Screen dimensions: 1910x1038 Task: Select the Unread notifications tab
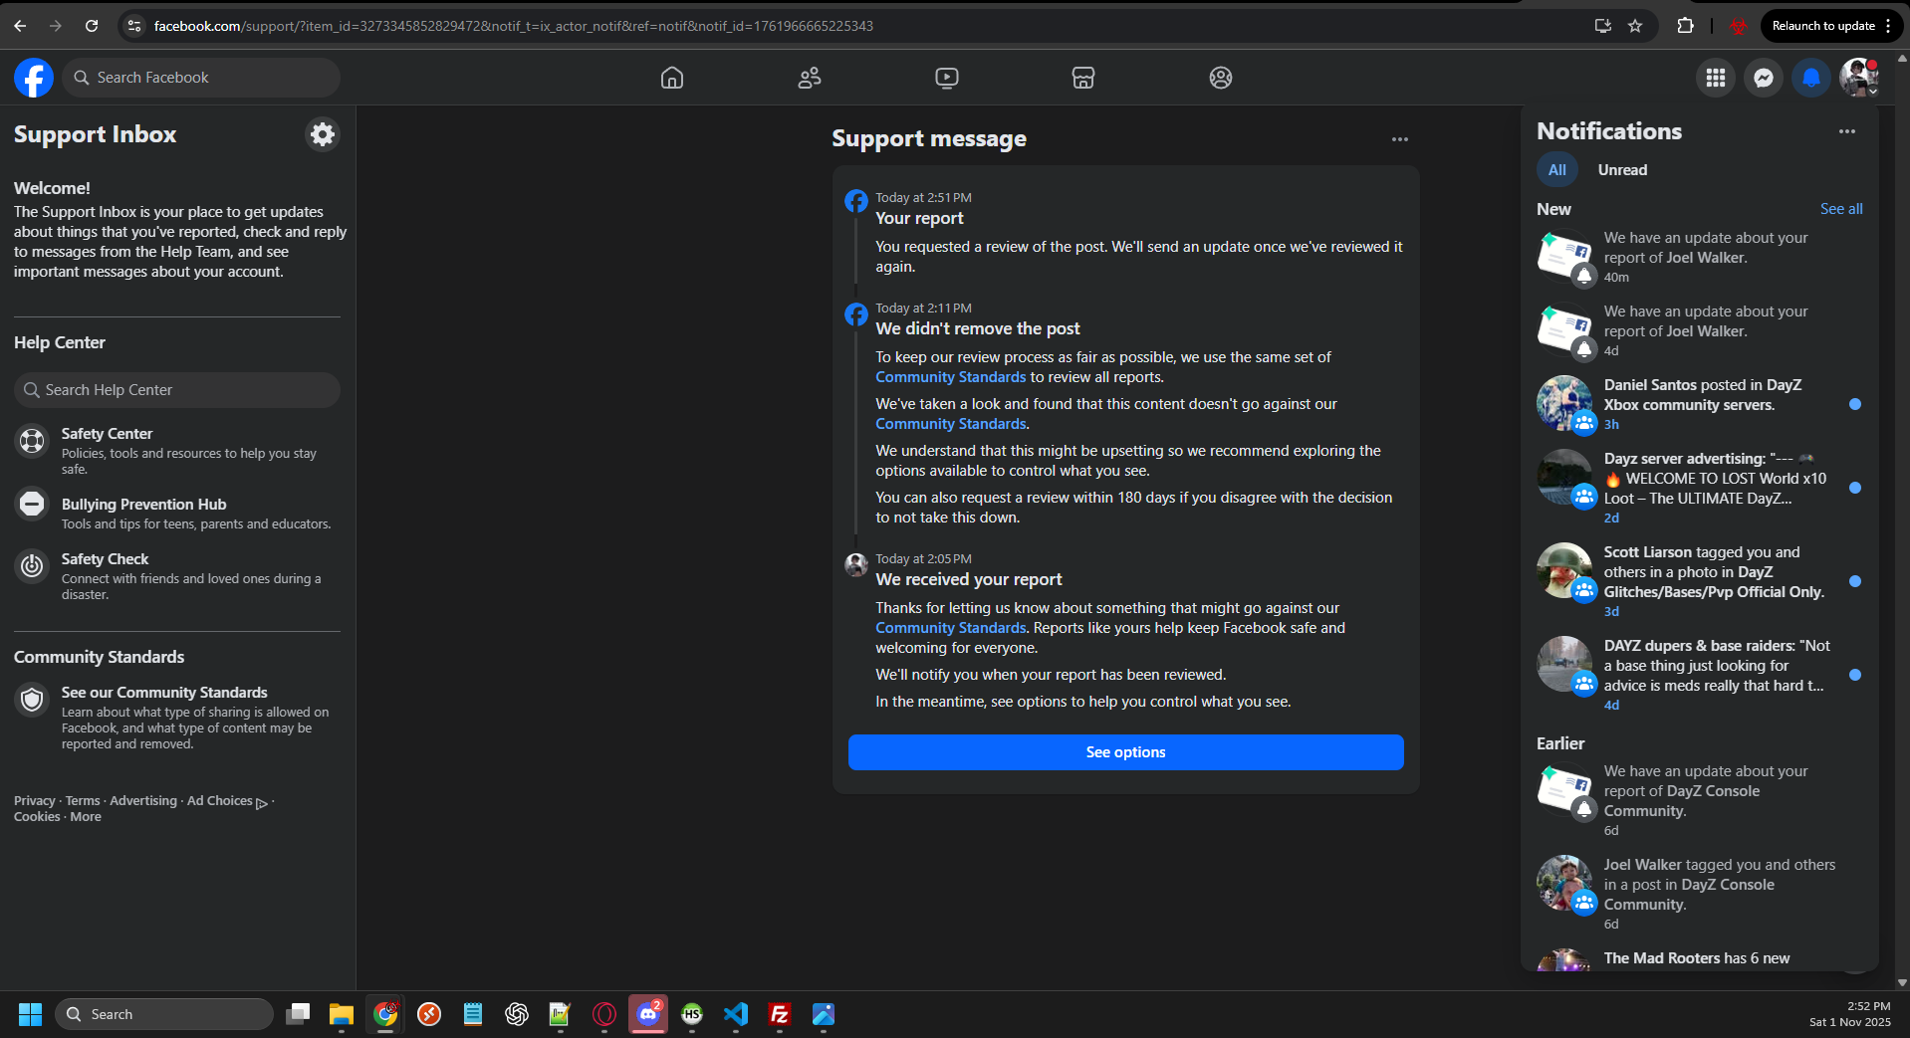pos(1623,170)
